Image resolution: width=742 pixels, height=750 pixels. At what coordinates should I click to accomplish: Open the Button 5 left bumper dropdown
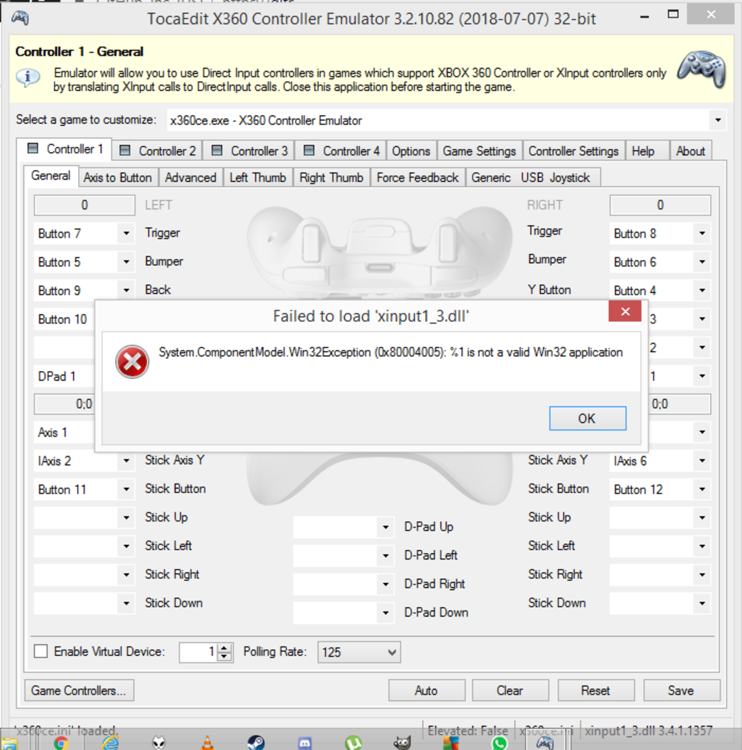click(x=126, y=262)
